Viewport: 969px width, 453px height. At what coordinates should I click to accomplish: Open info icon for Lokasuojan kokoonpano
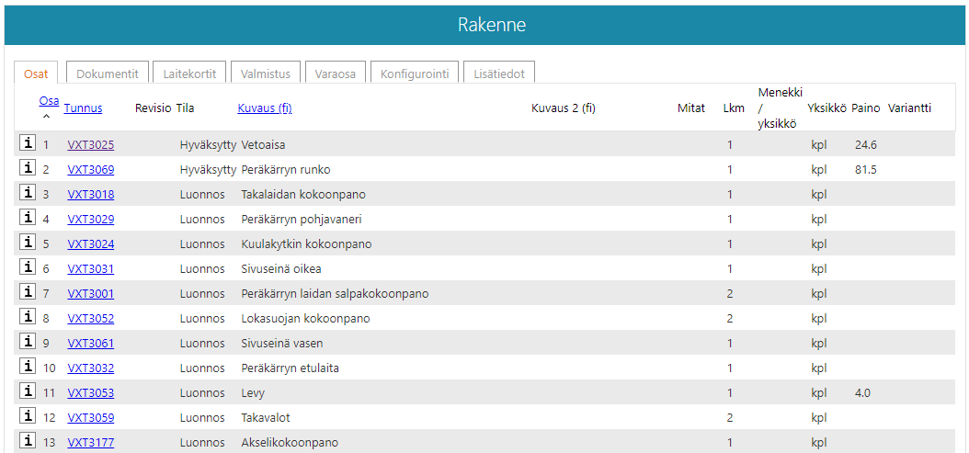pyautogui.click(x=28, y=317)
